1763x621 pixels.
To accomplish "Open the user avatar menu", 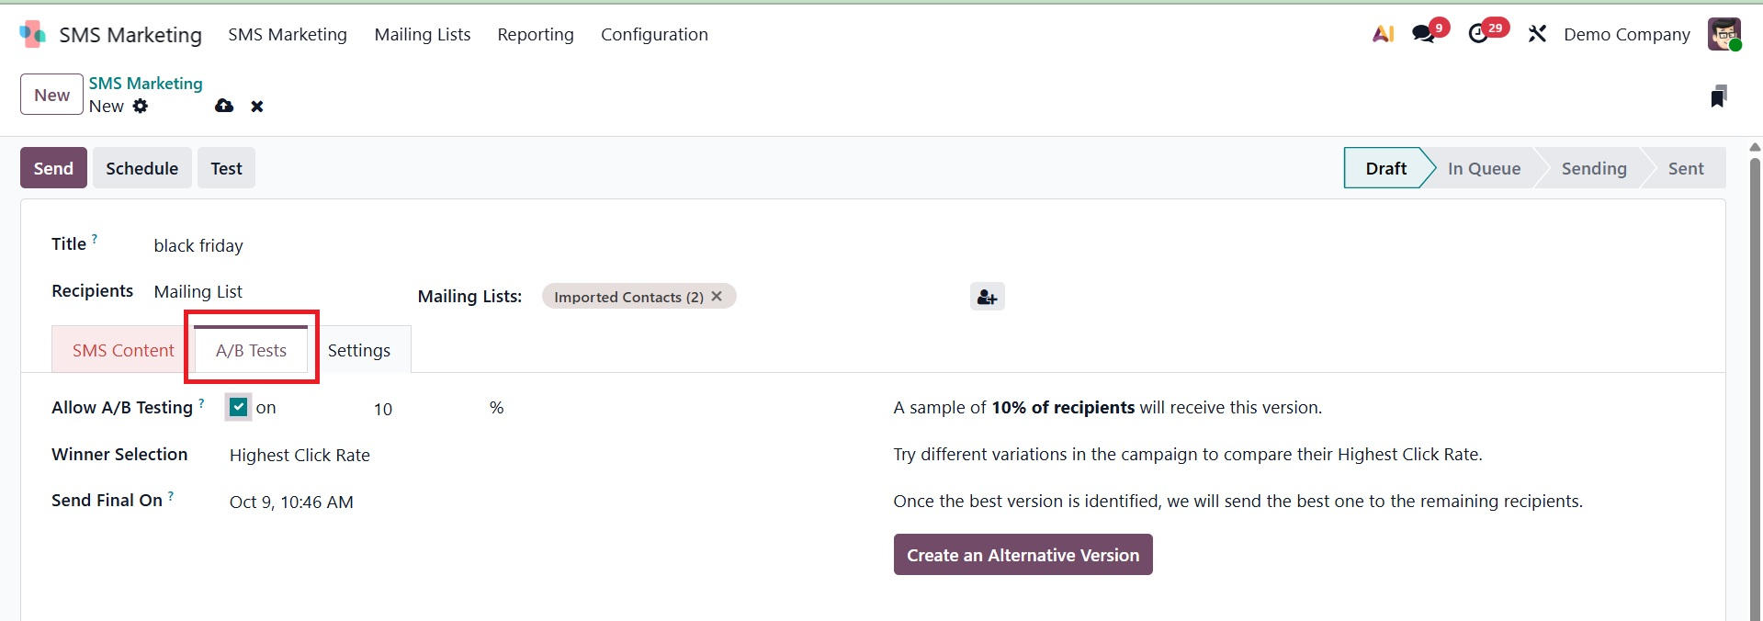I will pyautogui.click(x=1723, y=34).
